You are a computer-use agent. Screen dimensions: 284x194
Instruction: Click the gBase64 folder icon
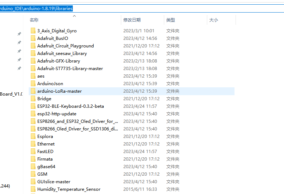click(33, 167)
